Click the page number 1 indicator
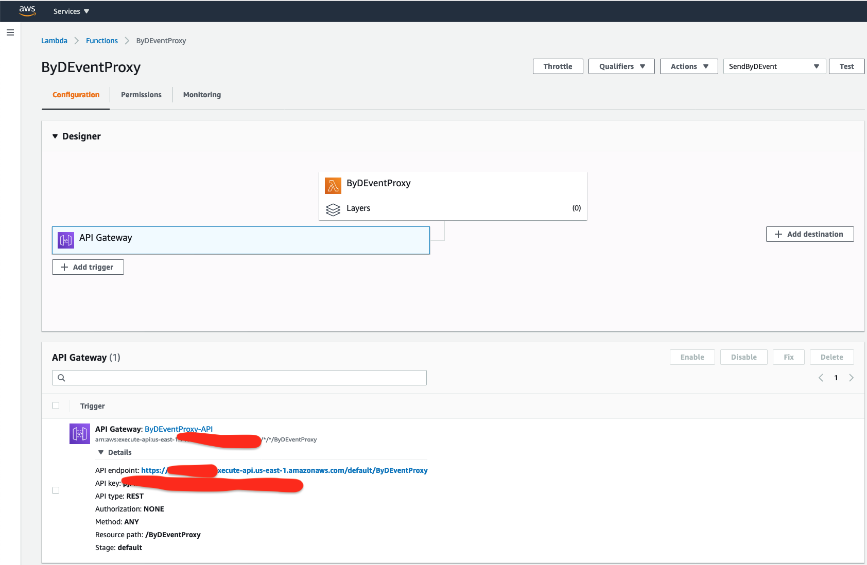 [836, 378]
